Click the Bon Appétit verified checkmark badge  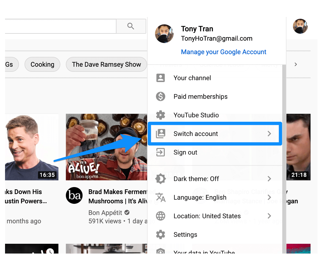pos(127,212)
